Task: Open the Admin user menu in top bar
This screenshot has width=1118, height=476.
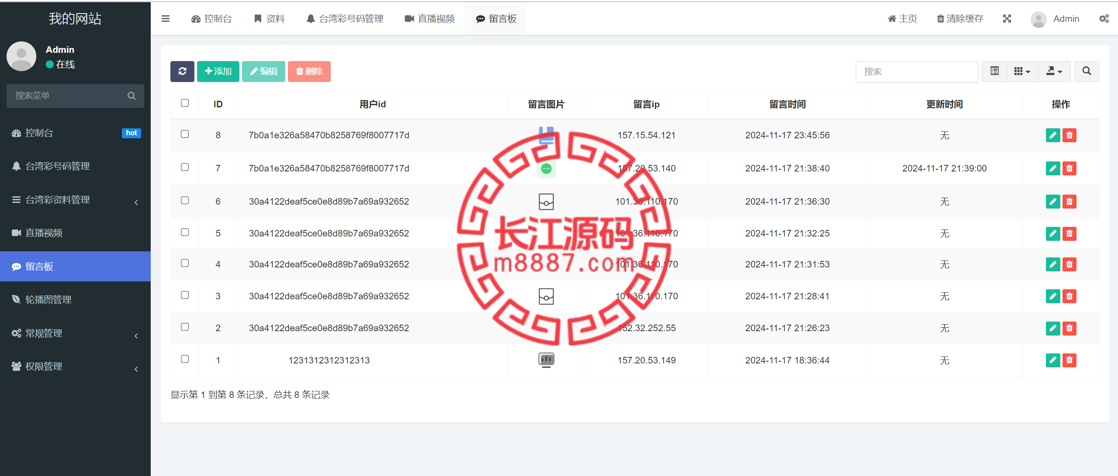Action: 1055,19
